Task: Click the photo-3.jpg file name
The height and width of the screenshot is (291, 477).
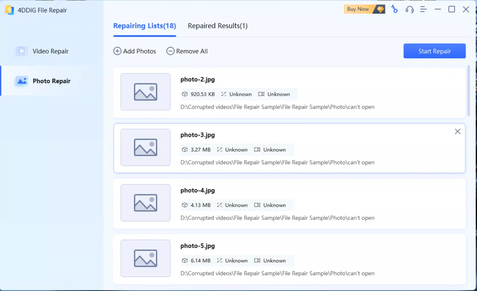Action: coord(198,135)
